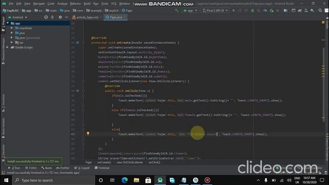This screenshot has width=329, height=185.
Task: Expand the res folder
Action: click(x=12, y=42)
